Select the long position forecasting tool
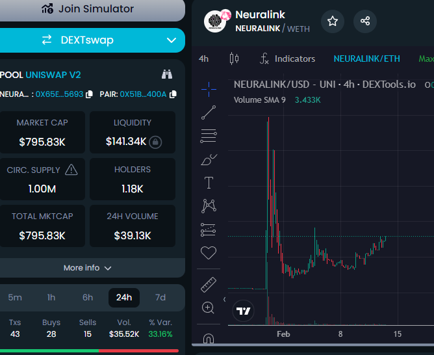434x355 pixels. coord(208,230)
